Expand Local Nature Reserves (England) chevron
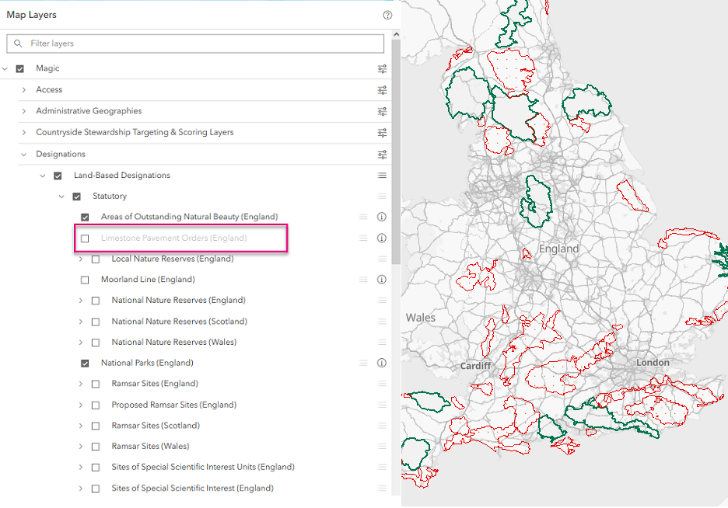728x508 pixels. [x=80, y=259]
